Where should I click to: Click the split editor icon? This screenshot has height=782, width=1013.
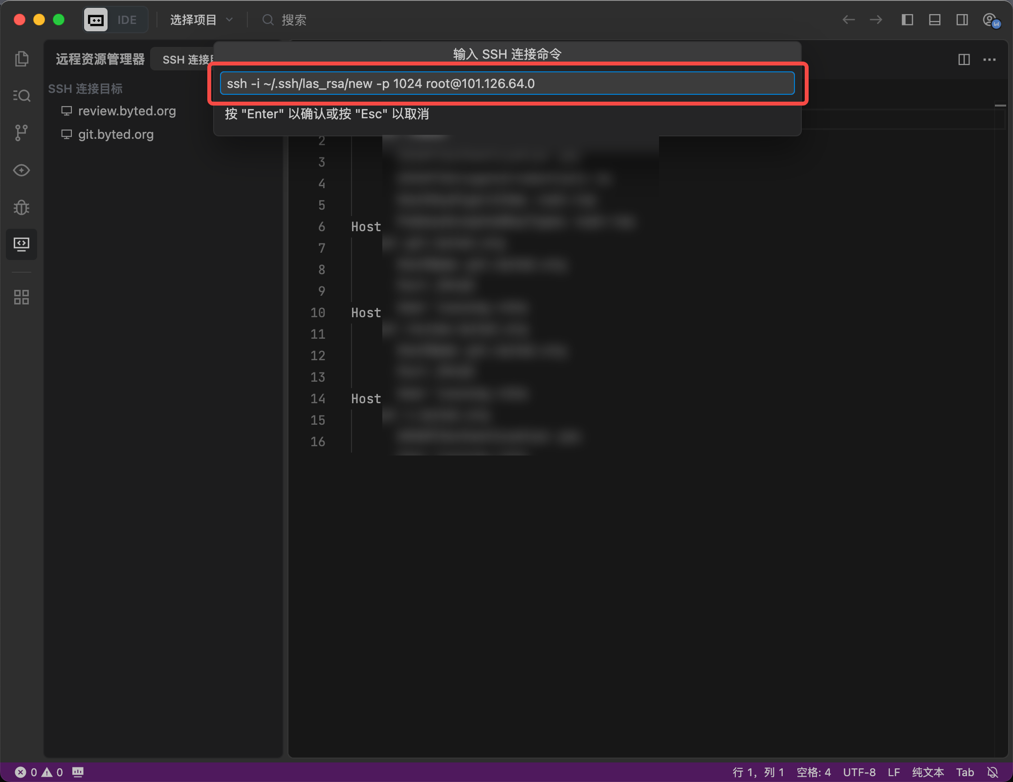click(964, 60)
